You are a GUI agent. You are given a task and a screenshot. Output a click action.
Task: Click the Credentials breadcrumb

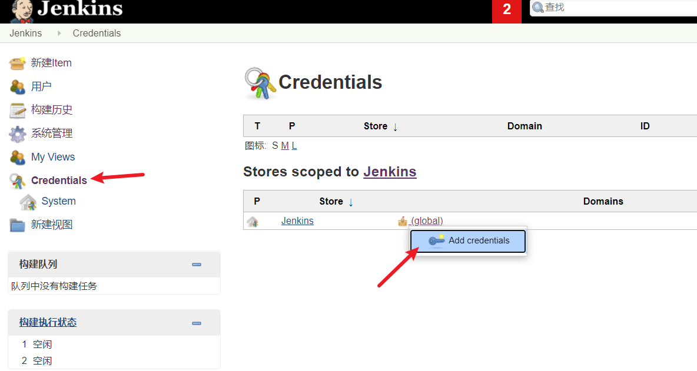[97, 34]
